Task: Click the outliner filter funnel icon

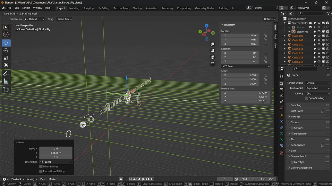Action: pyautogui.click(x=328, y=13)
